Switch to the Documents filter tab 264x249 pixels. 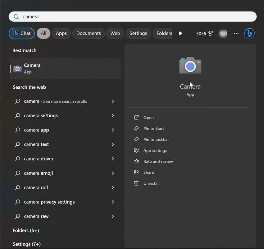pyautogui.click(x=88, y=33)
